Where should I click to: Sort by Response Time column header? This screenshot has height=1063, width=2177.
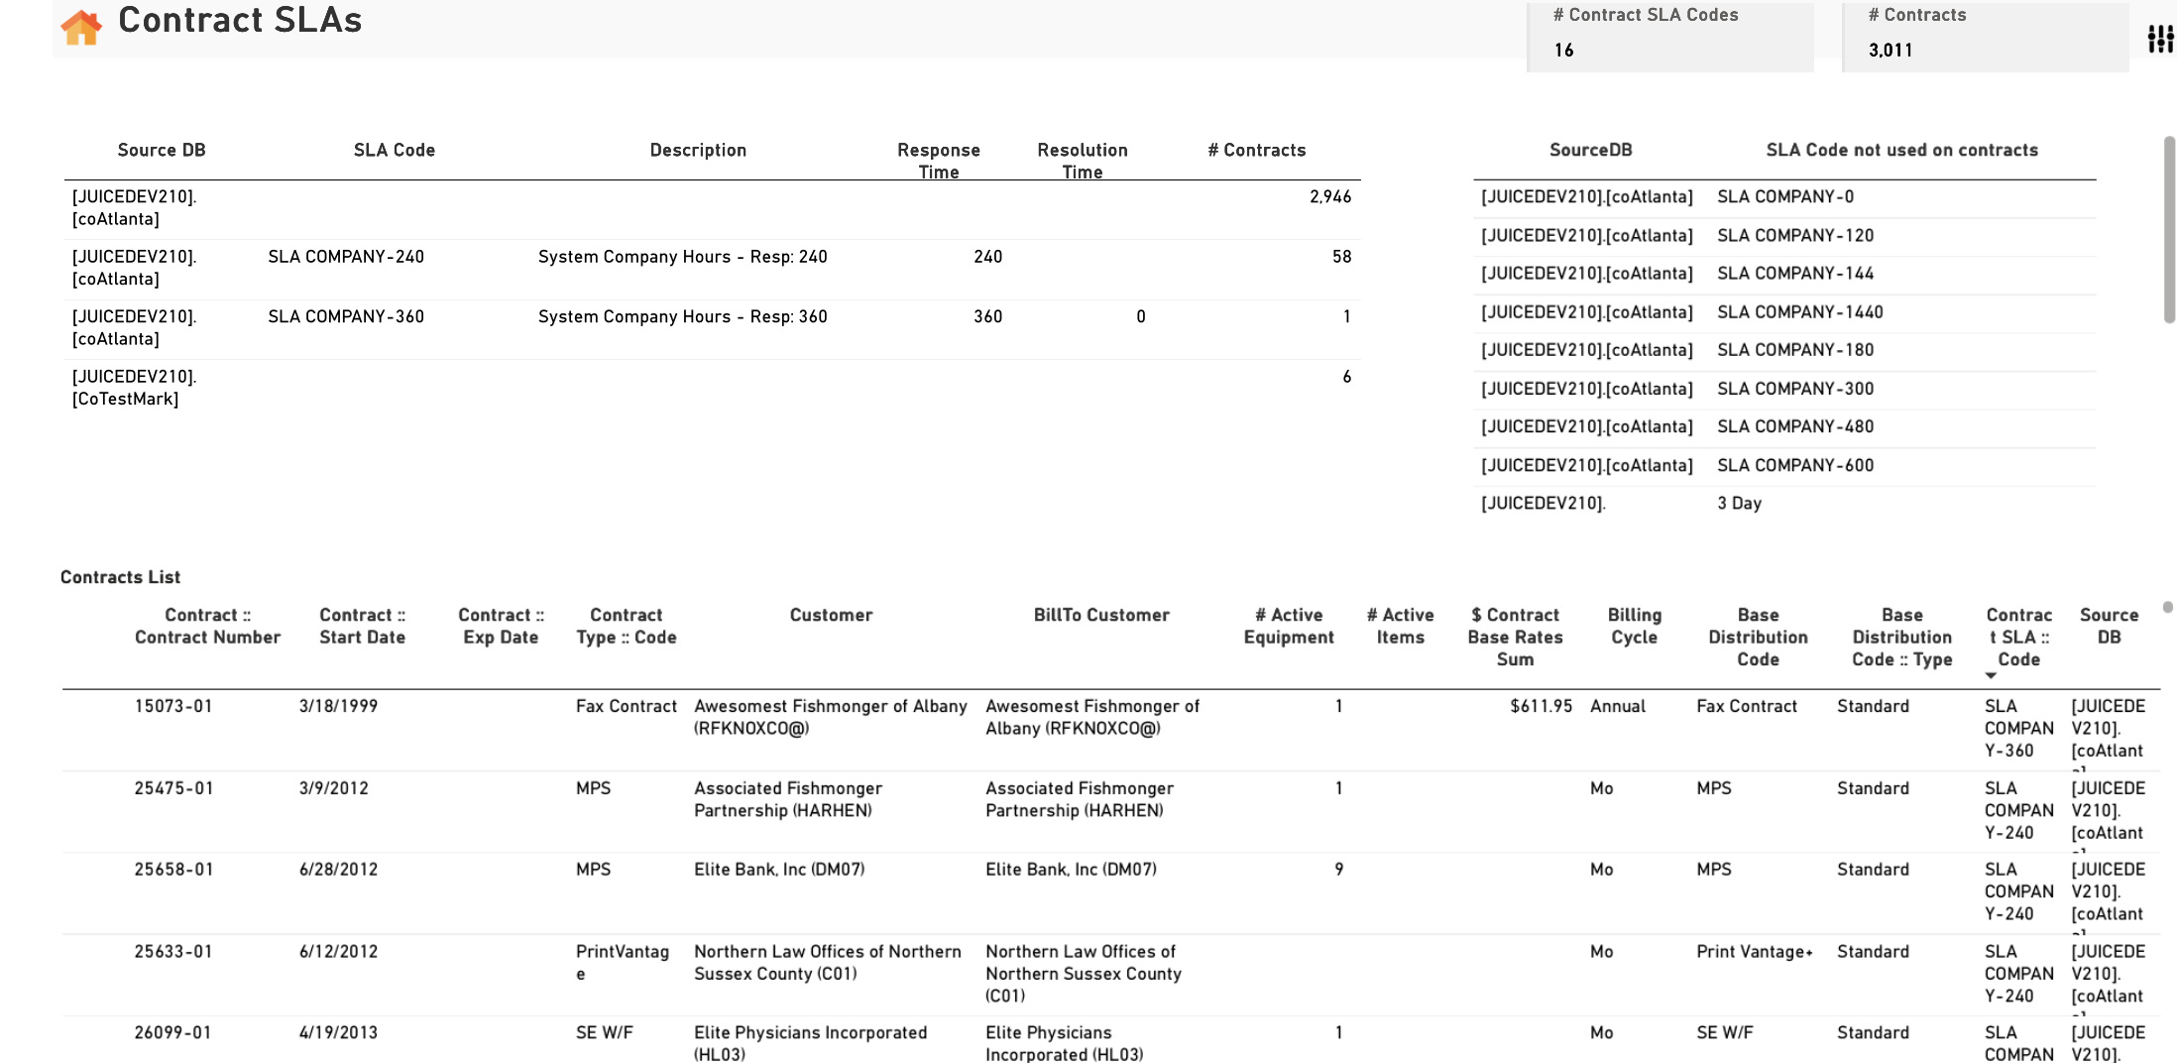point(939,161)
